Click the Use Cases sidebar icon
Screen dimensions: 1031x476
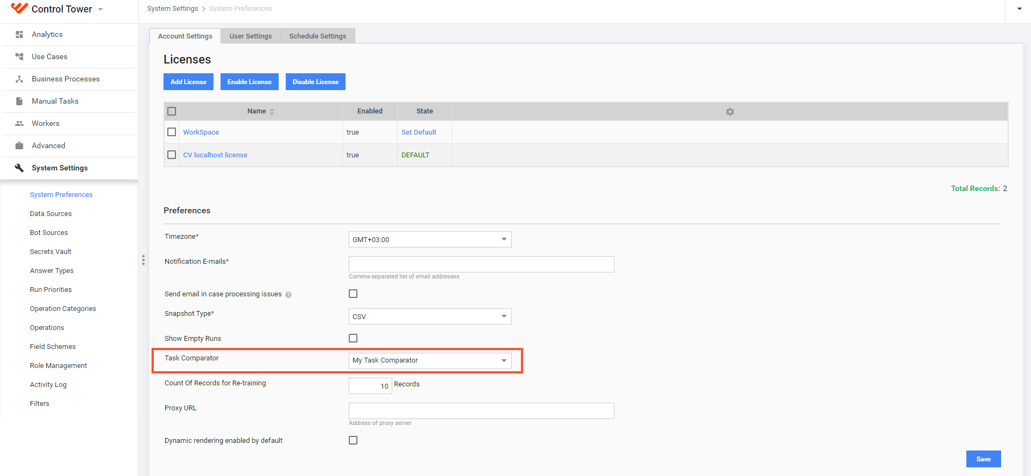pos(20,56)
